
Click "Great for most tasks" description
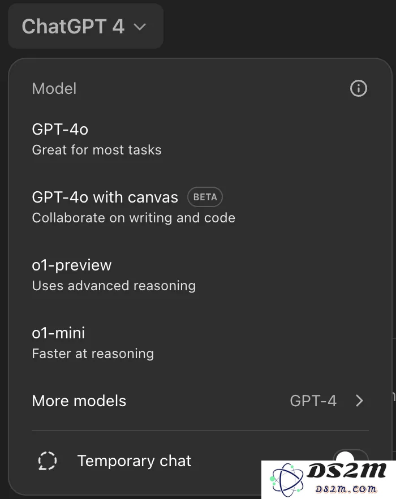tap(96, 149)
